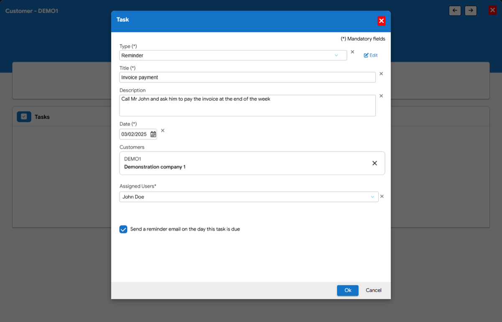Click the Date field showing 03/02/2025
502x322 pixels.
(138, 134)
